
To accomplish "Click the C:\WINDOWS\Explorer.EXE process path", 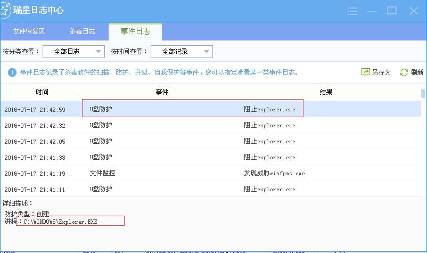I will 60,222.
